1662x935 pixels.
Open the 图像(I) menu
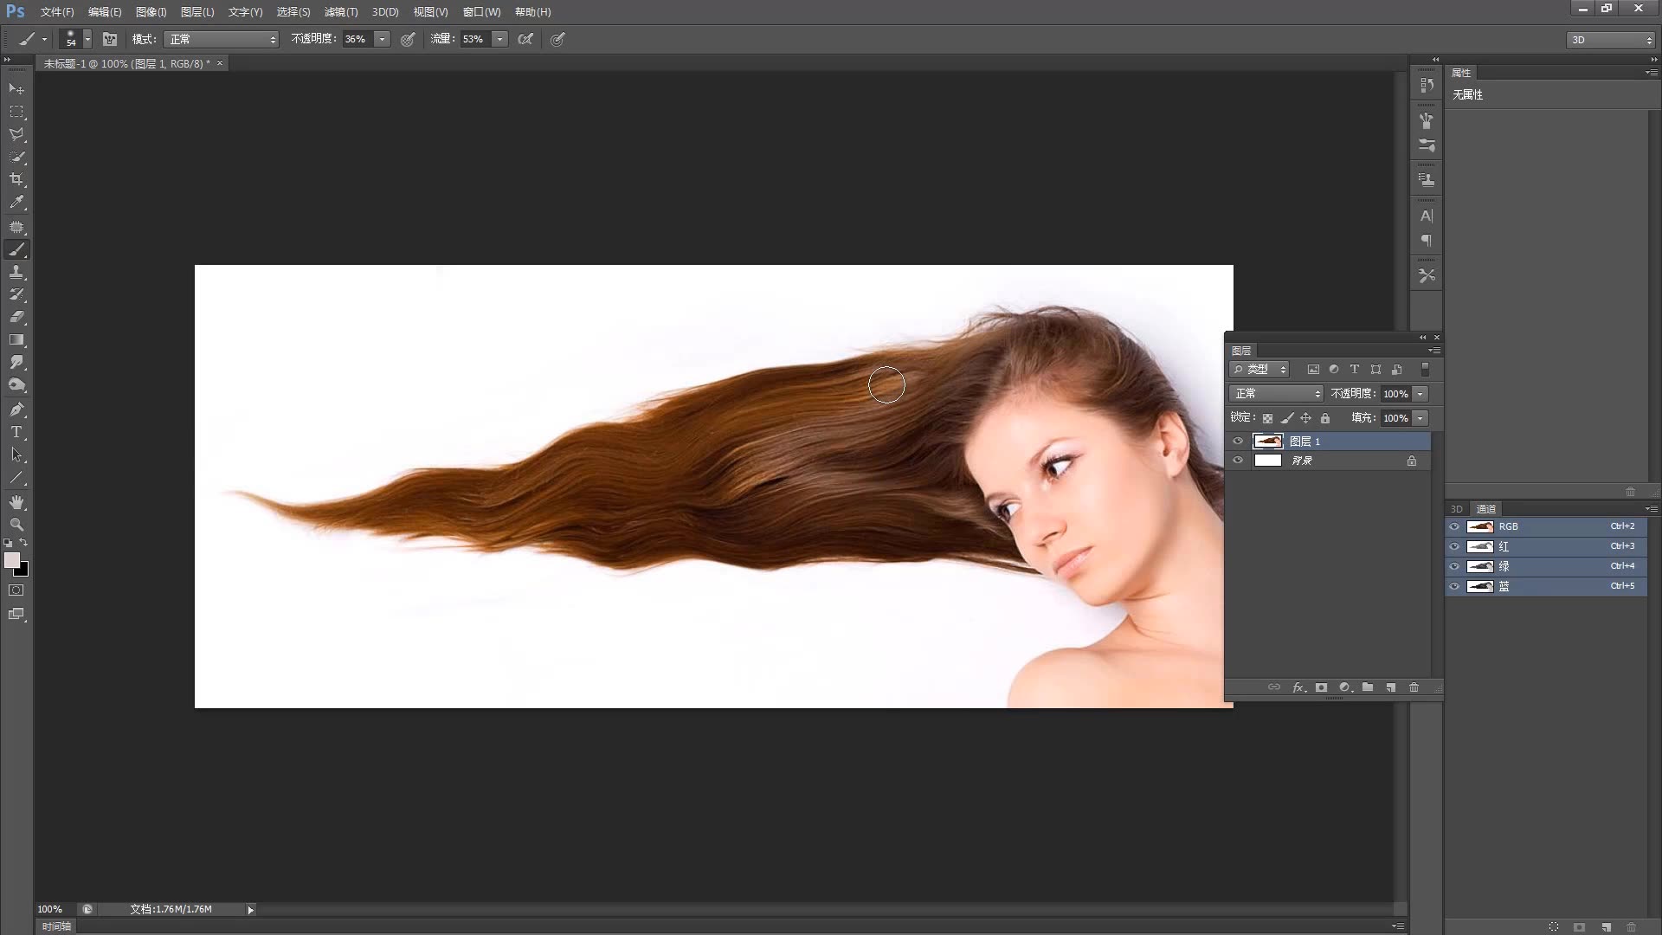151,12
